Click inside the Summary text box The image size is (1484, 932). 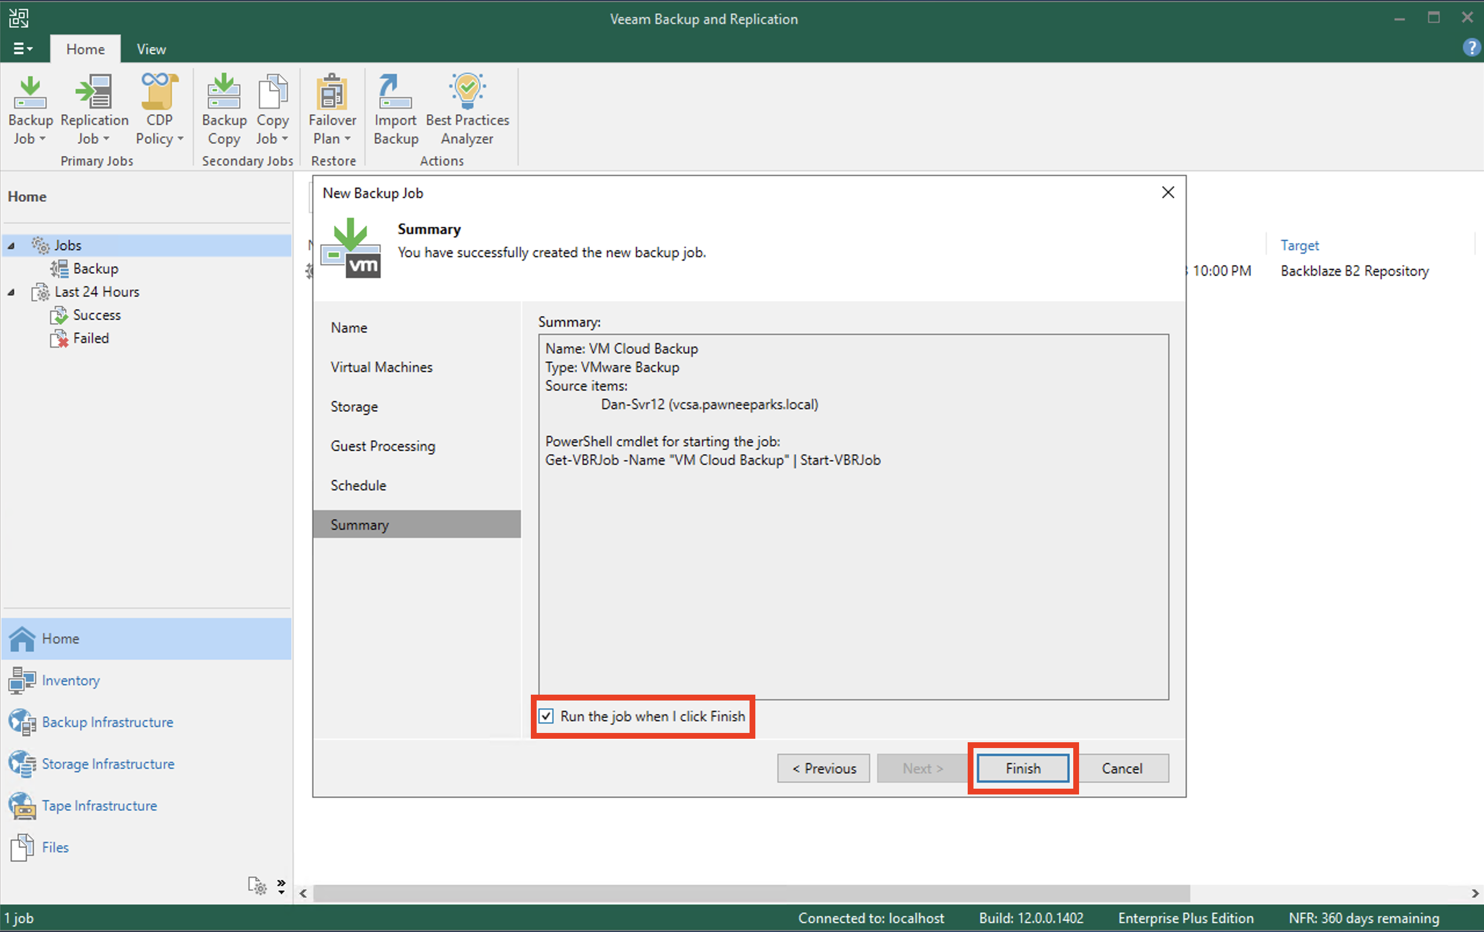(x=853, y=517)
